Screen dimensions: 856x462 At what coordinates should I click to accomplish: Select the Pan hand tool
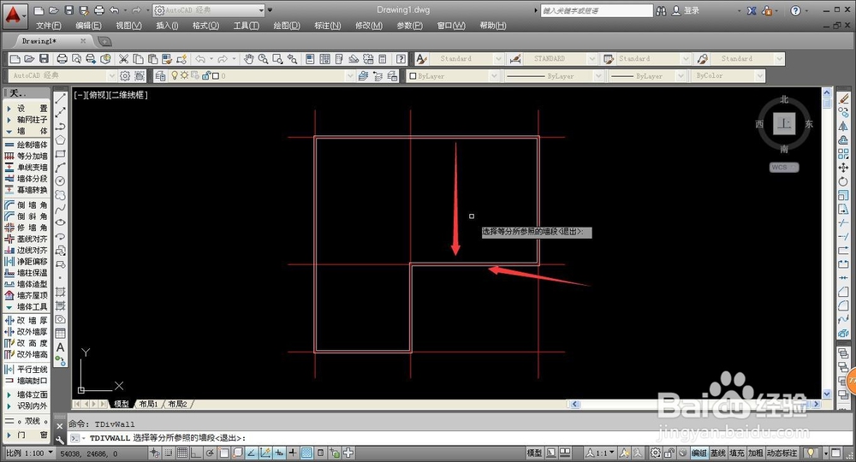(x=249, y=59)
